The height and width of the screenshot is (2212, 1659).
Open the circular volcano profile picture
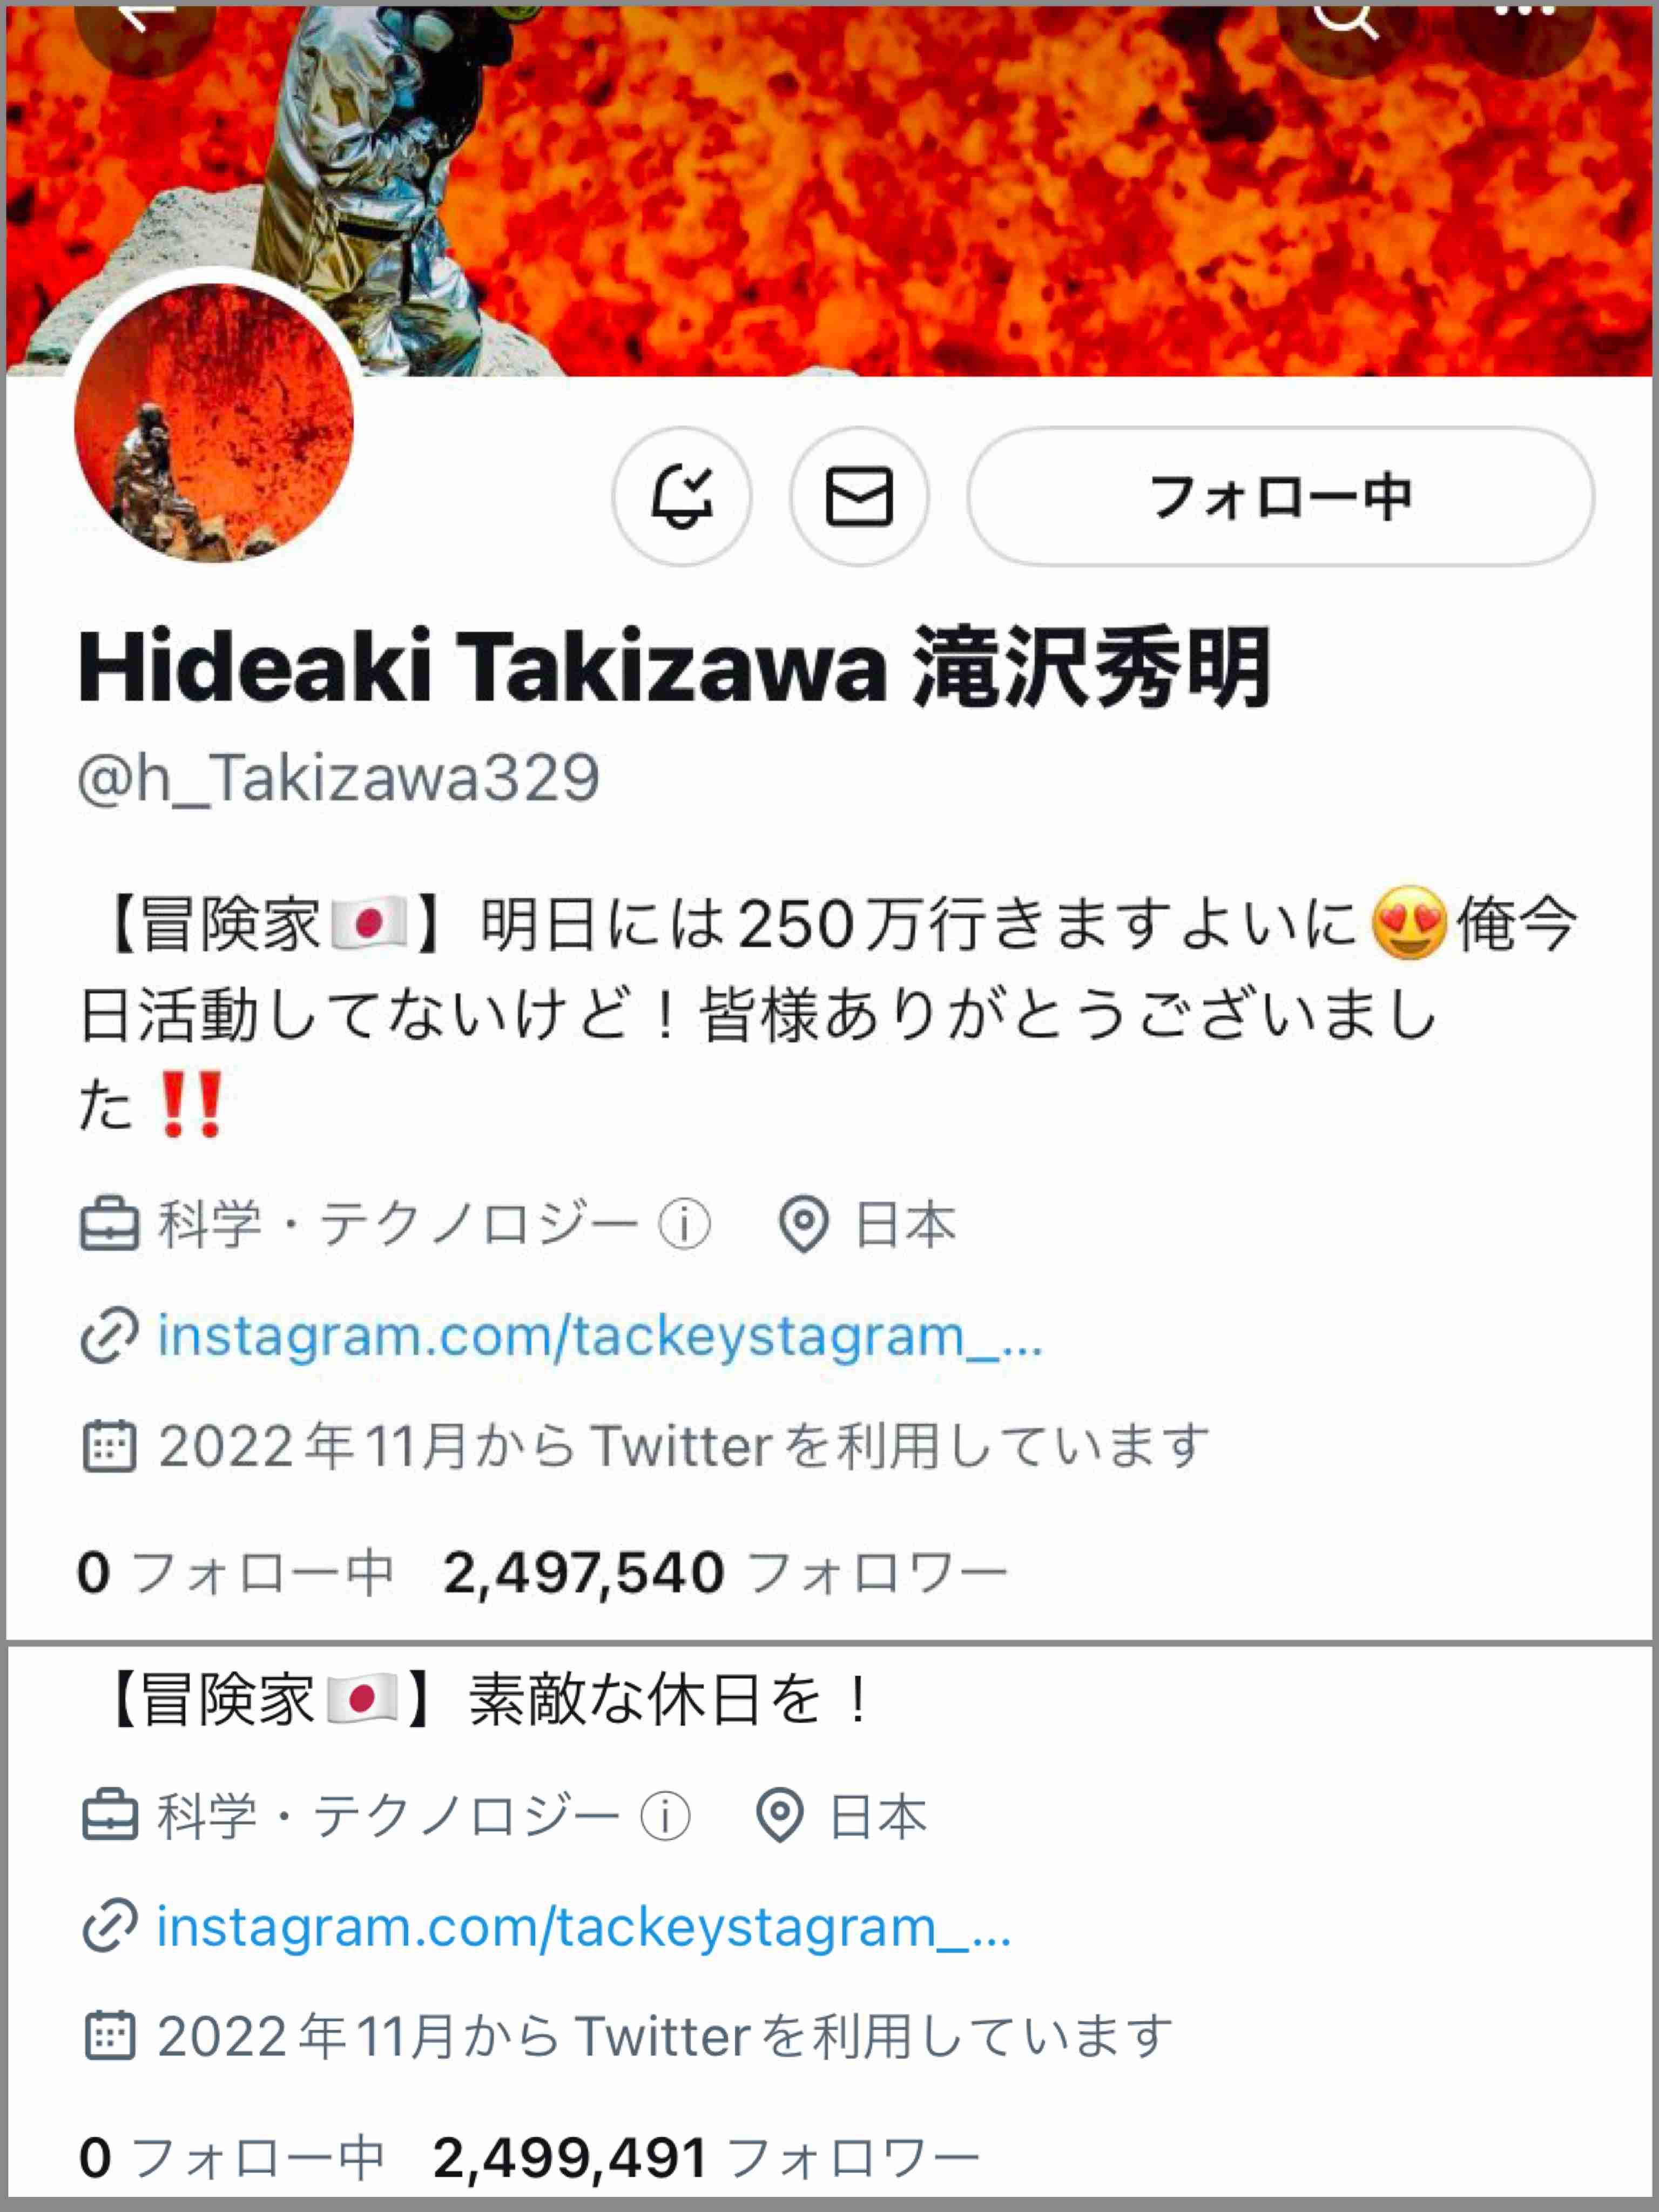click(214, 422)
